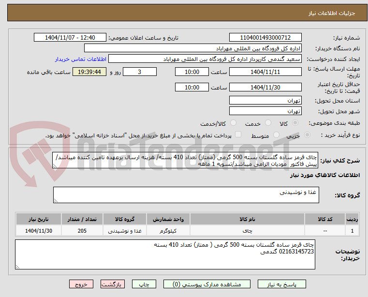
Task: Click the نام کالا column header
Action: coord(247,219)
